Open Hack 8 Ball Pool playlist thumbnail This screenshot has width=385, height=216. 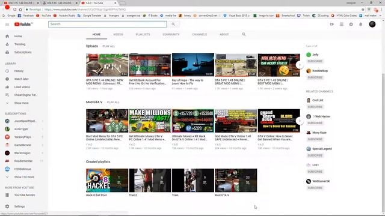tap(107, 180)
